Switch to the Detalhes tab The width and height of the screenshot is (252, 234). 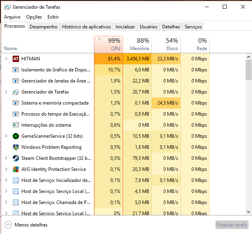pos(171,27)
